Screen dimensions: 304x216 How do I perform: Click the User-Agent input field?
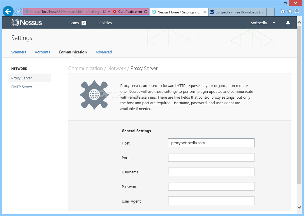pyautogui.click(x=211, y=201)
